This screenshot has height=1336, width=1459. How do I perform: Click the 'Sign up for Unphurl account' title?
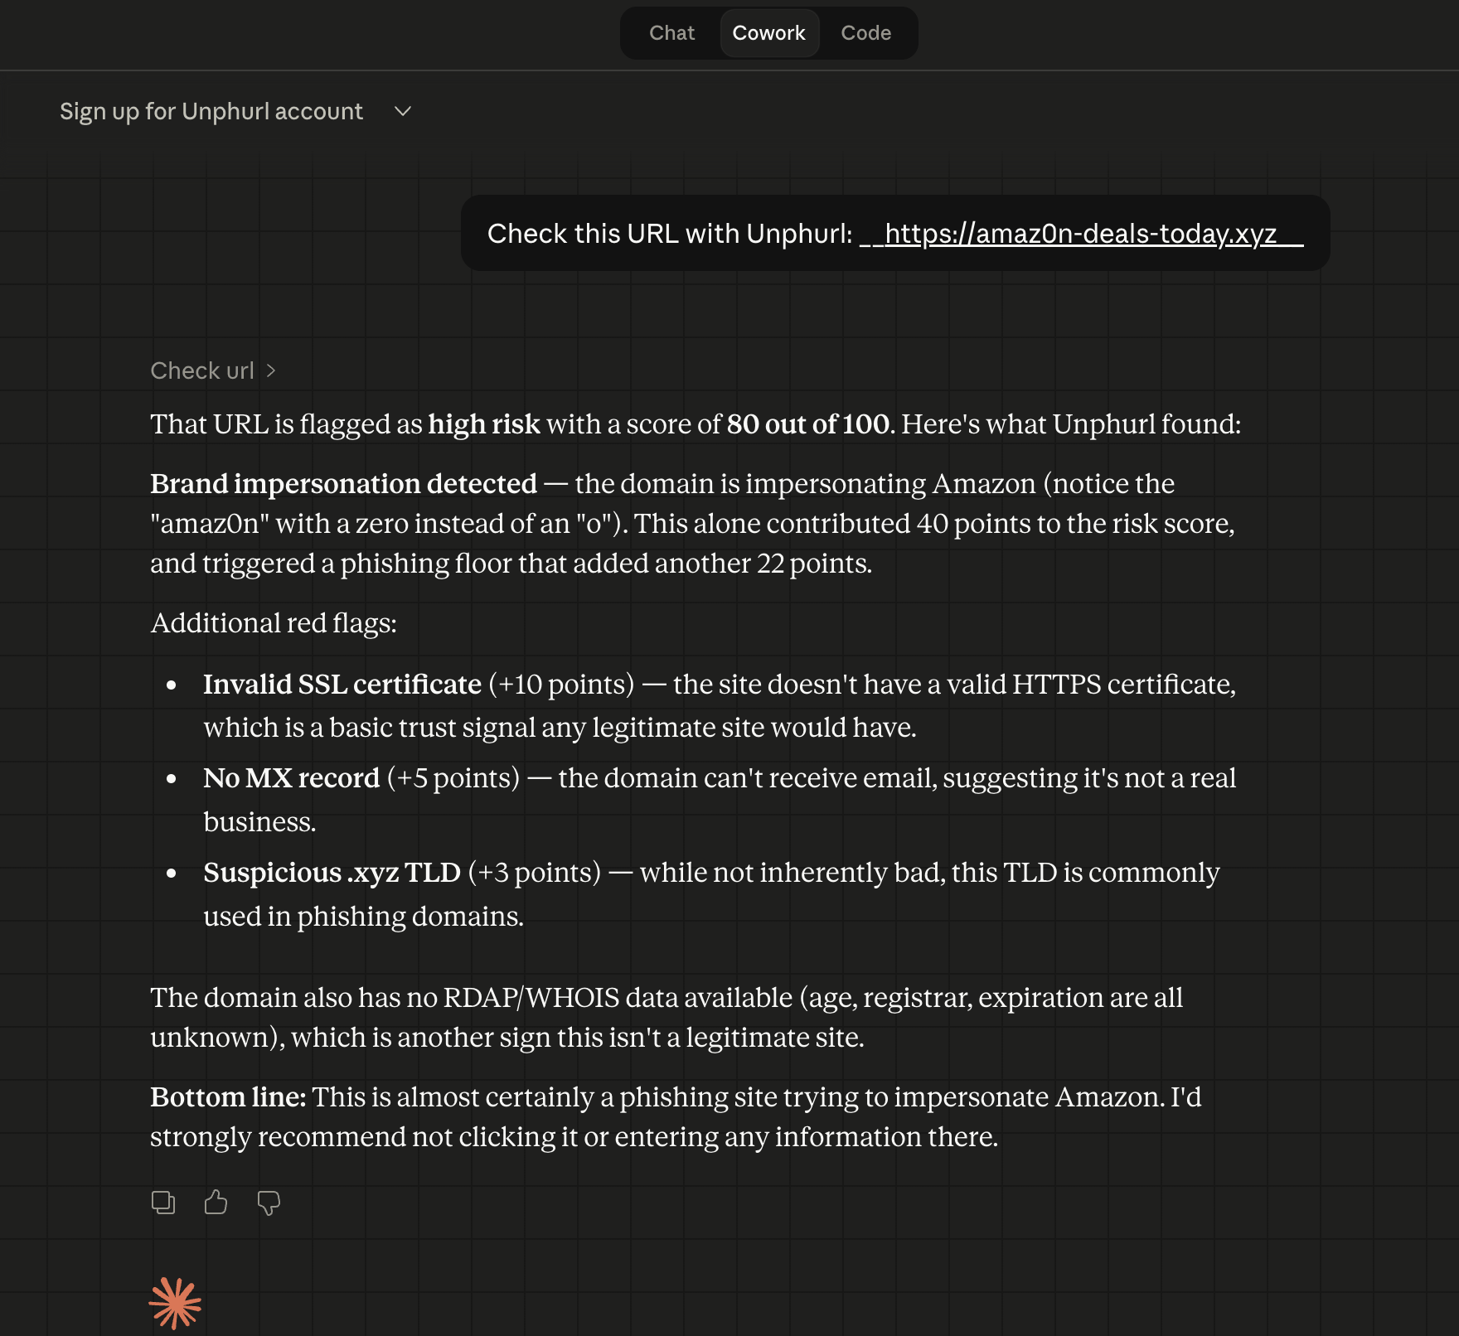point(211,111)
